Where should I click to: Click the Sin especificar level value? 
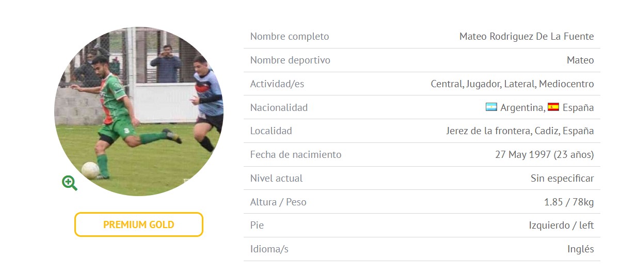coord(562,179)
